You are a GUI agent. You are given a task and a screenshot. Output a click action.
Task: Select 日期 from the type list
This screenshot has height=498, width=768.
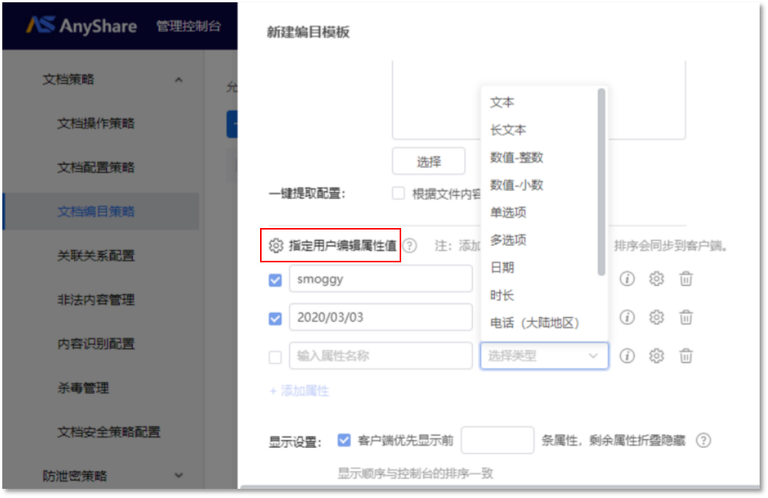click(502, 268)
